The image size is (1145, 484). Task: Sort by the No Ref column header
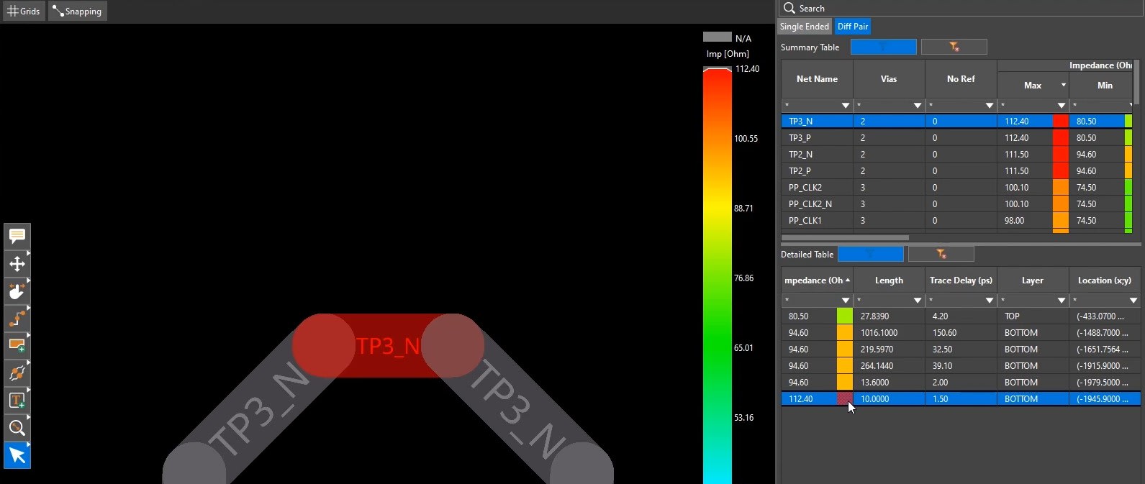[x=961, y=79]
